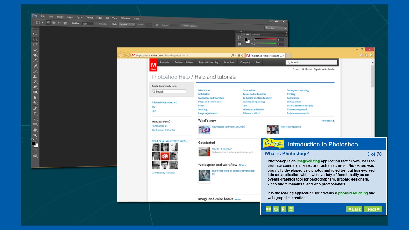The width and height of the screenshot is (409, 230).
Task: Open browser settings gear
Action: [371, 55]
